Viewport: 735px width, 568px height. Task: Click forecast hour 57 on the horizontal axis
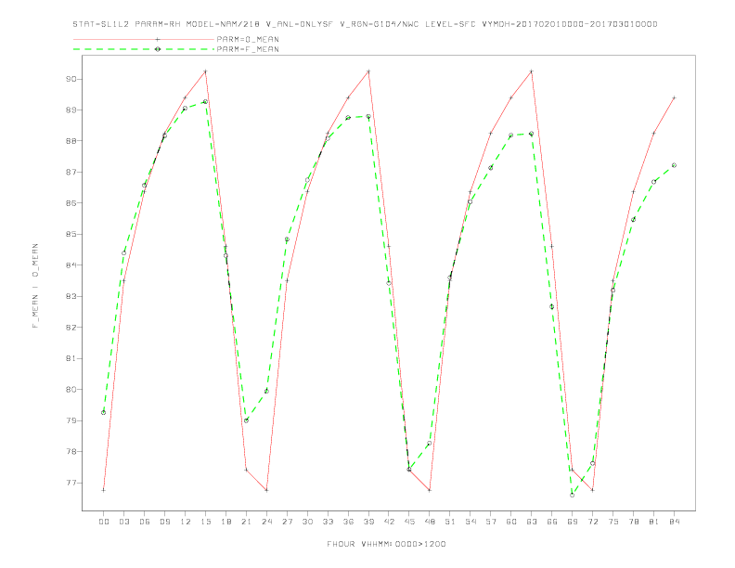(491, 522)
